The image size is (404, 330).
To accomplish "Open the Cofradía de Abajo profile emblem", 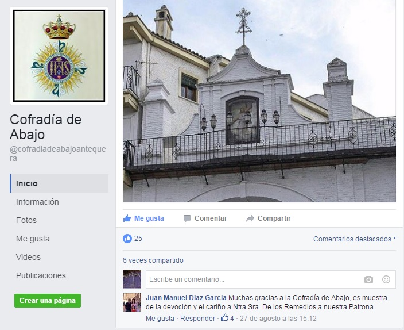I will (x=59, y=56).
